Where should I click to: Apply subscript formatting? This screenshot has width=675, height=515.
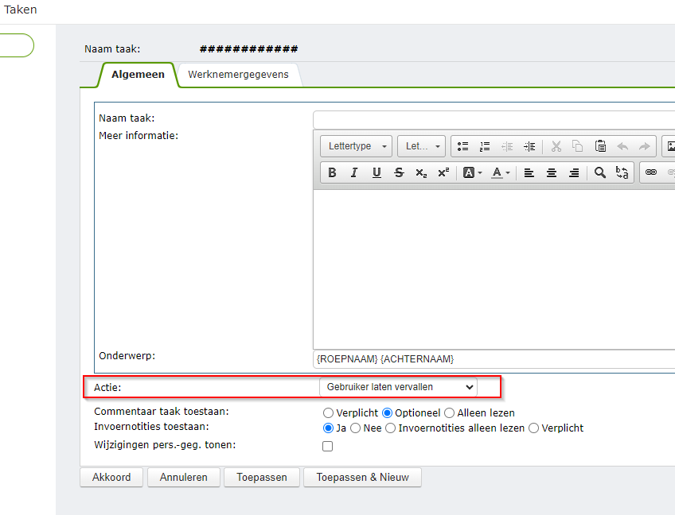pyautogui.click(x=421, y=172)
